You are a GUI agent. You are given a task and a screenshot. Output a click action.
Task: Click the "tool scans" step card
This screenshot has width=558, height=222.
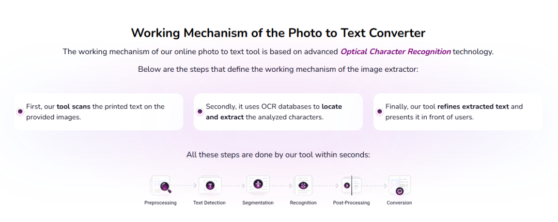[99, 112]
